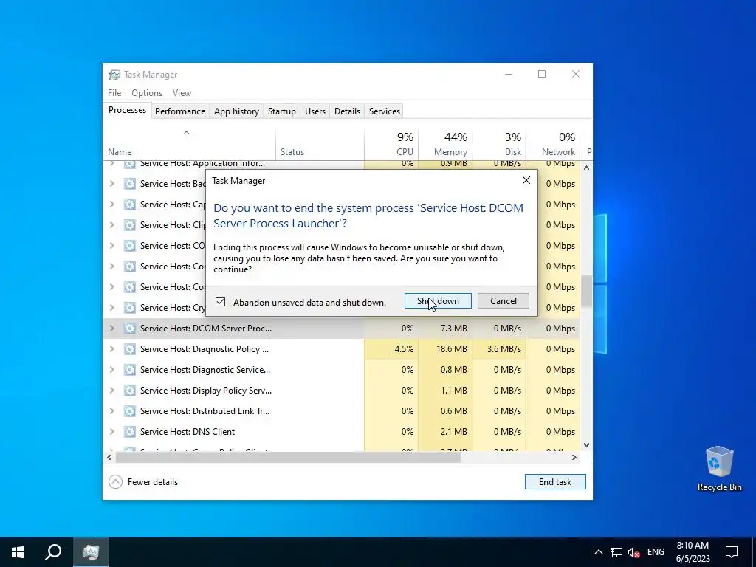
Task: Click the scroll down arrow of process list
Action: 586,445
